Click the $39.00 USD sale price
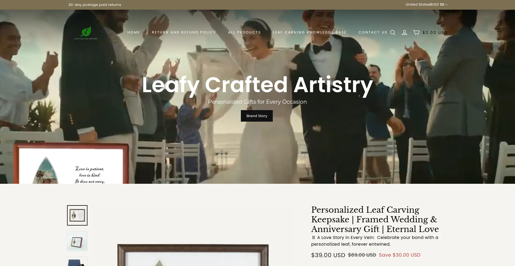The image size is (515, 266). pyautogui.click(x=328, y=255)
